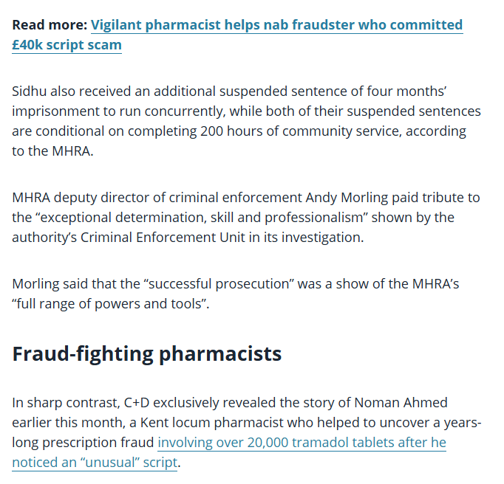Click the "full range of powers and tools" quote
The height and width of the screenshot is (484, 504).
click(x=111, y=304)
